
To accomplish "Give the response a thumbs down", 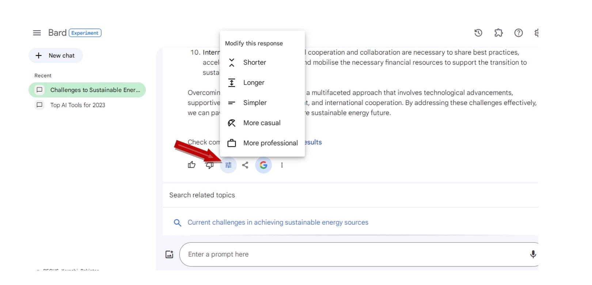I will (210, 165).
